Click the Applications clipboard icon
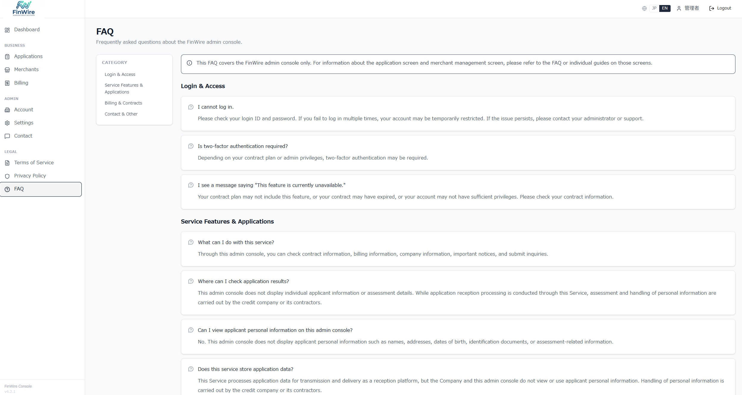Viewport: 742px width, 395px height. point(7,57)
